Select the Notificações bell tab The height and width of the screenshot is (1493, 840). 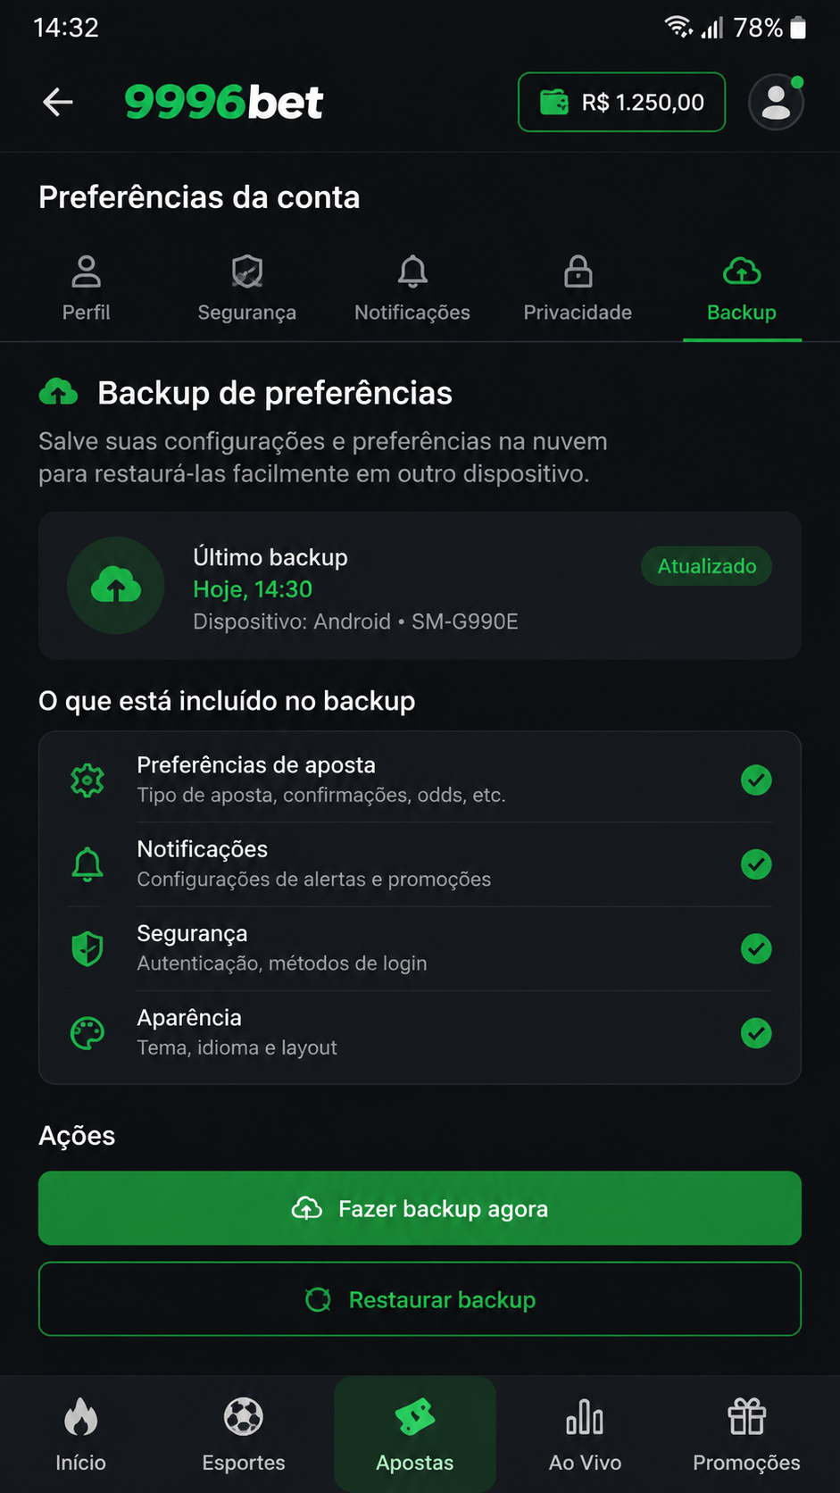(412, 288)
